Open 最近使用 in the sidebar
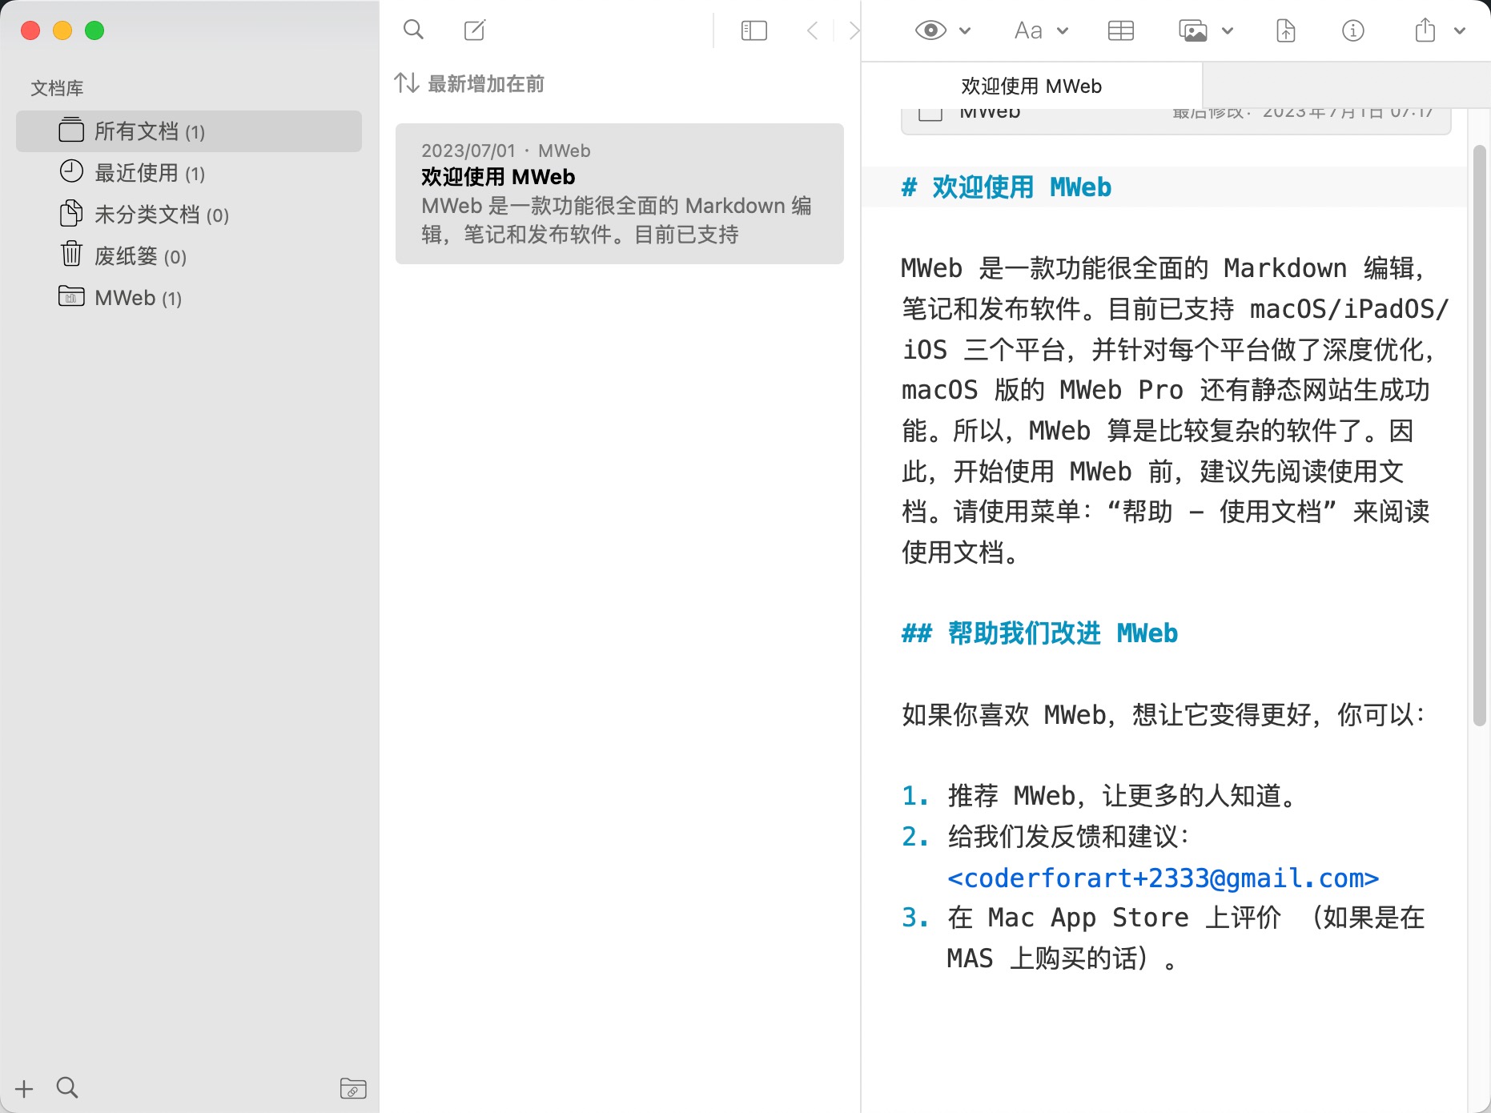The image size is (1491, 1113). [x=189, y=173]
